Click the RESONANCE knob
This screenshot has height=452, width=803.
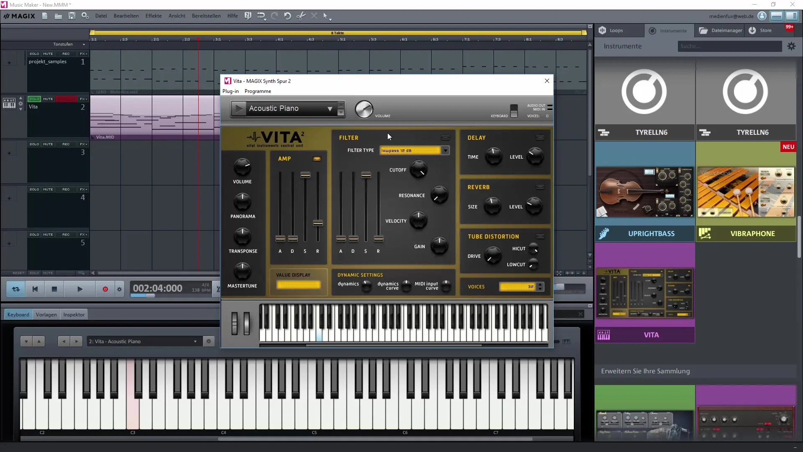coord(439,195)
